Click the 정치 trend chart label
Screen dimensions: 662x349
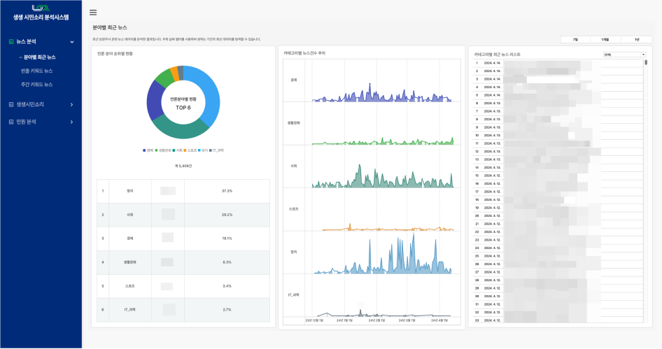pos(294,252)
